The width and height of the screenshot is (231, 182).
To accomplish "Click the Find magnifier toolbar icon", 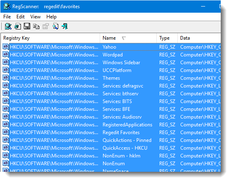I will [x=55, y=27].
